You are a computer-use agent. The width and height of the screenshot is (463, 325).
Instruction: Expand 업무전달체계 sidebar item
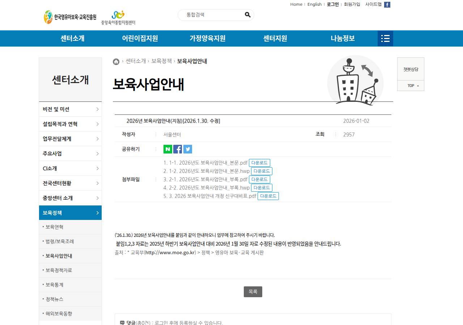(x=70, y=139)
